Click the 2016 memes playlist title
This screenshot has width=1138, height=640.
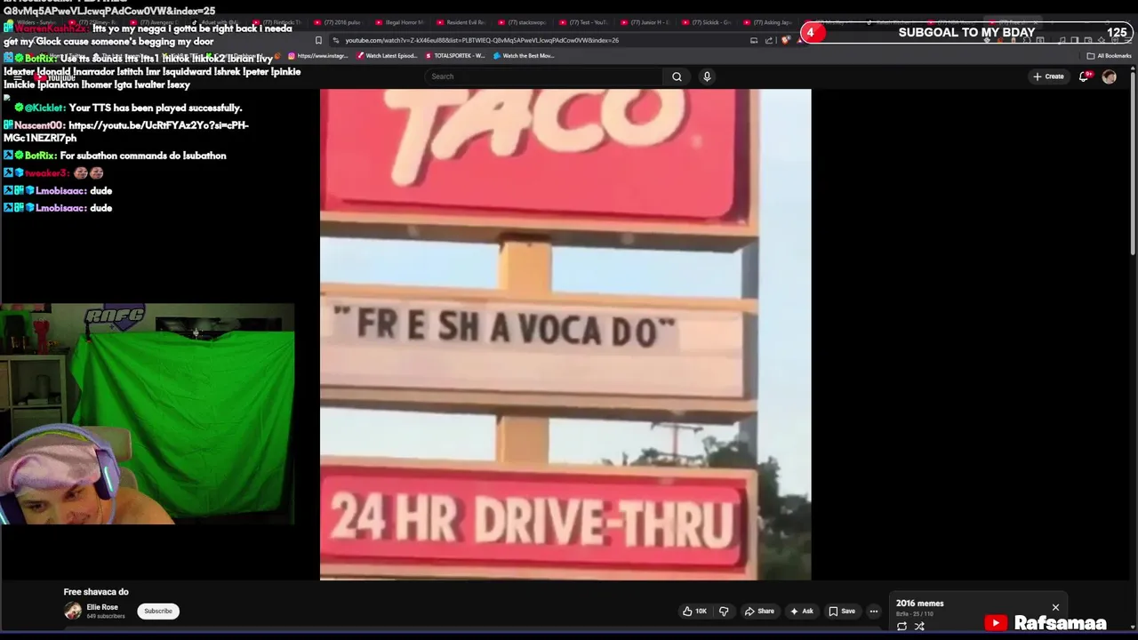919,603
